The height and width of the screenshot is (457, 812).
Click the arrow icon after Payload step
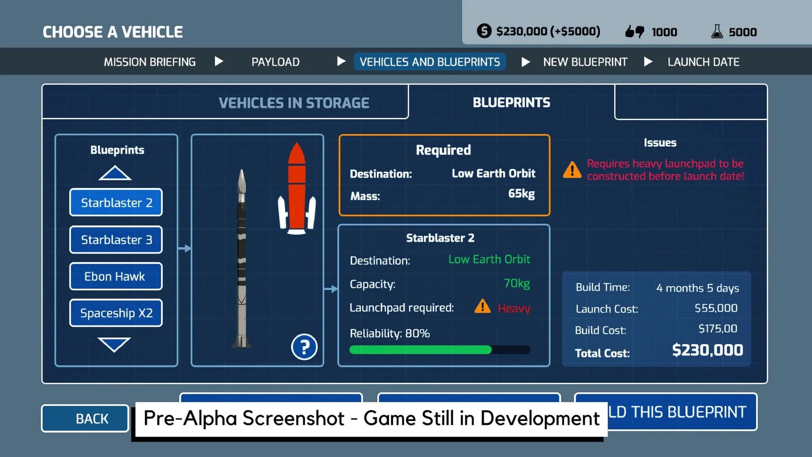click(x=340, y=61)
